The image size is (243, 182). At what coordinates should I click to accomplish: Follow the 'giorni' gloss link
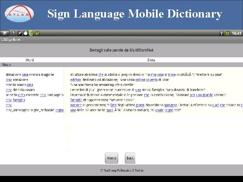coord(140,105)
